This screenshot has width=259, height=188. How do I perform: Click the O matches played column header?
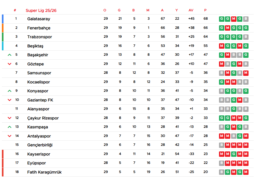[105, 10]
